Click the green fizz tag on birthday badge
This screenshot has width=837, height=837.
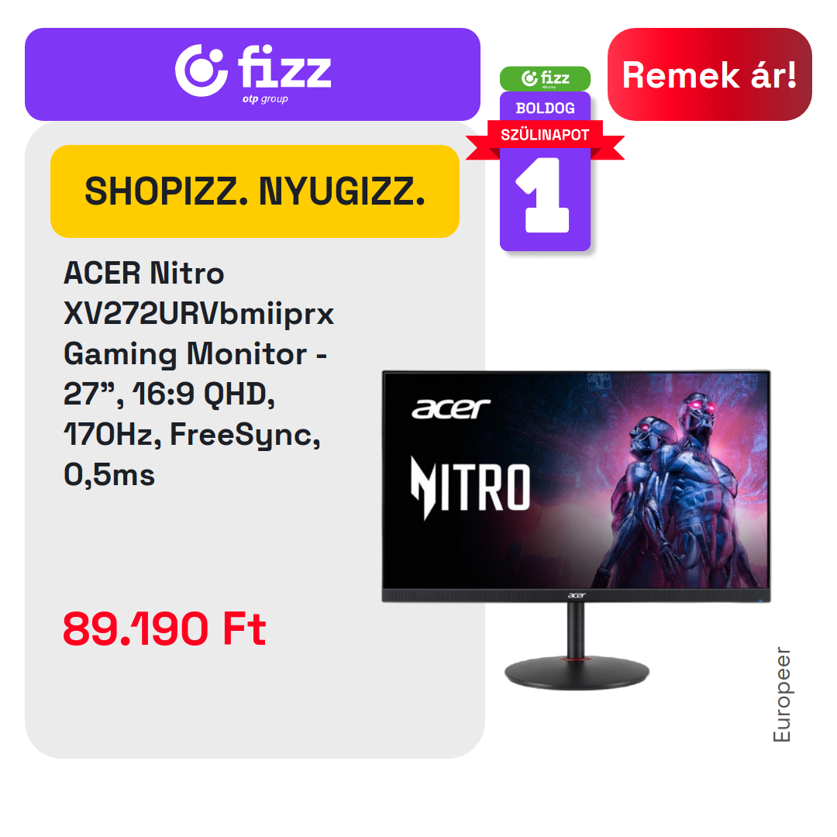[x=545, y=78]
